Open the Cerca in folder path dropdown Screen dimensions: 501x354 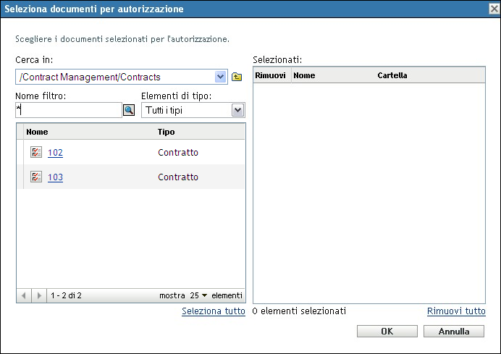point(221,77)
